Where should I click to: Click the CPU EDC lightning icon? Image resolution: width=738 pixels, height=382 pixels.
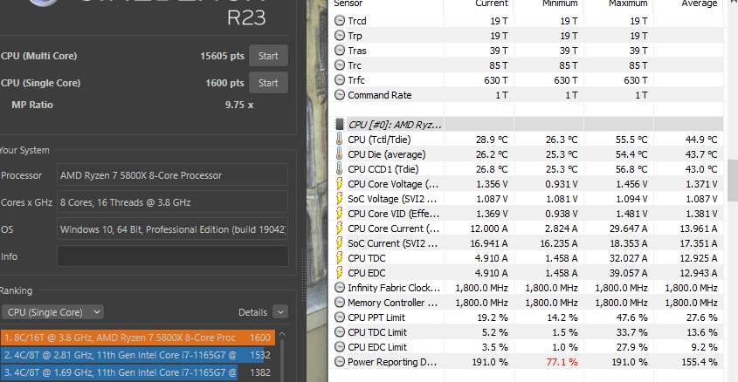[x=340, y=272]
